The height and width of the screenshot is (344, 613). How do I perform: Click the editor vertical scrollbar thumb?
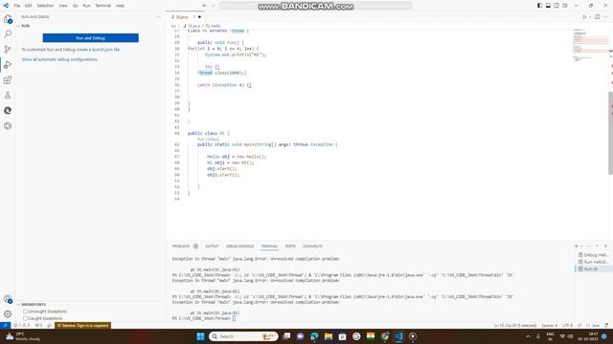611,133
